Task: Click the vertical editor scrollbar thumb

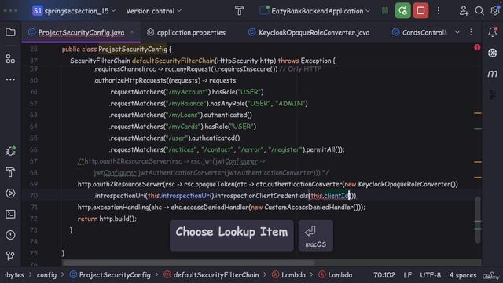Action: [478, 220]
